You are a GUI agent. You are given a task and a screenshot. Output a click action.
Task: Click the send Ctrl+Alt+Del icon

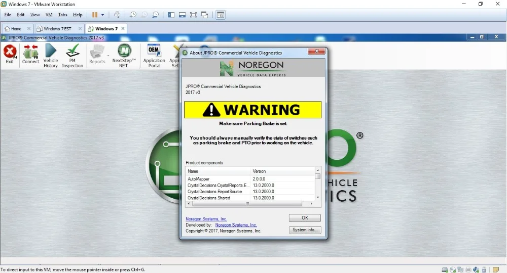(117, 15)
